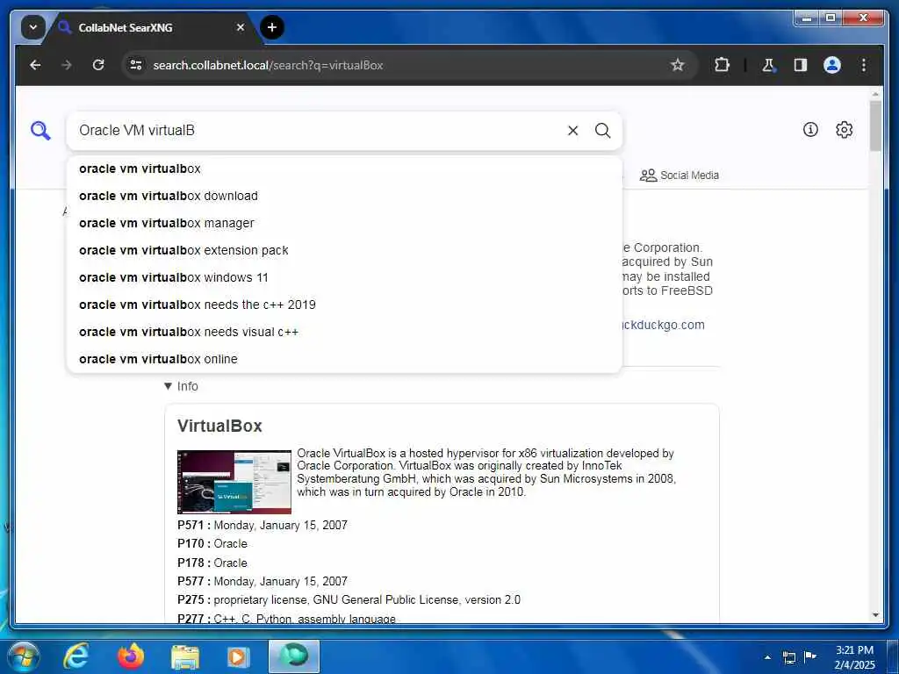This screenshot has height=674, width=899.
Task: Open the About info icon
Action: [x=810, y=130]
